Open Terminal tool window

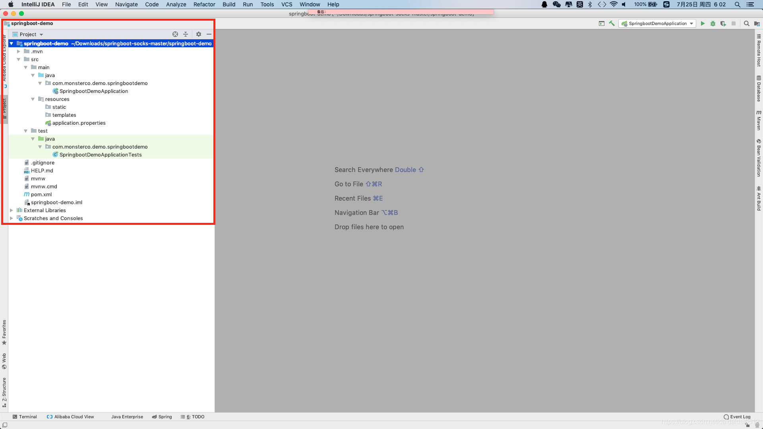point(25,417)
